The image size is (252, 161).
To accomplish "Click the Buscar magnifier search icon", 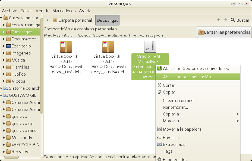I will (x=233, y=20).
